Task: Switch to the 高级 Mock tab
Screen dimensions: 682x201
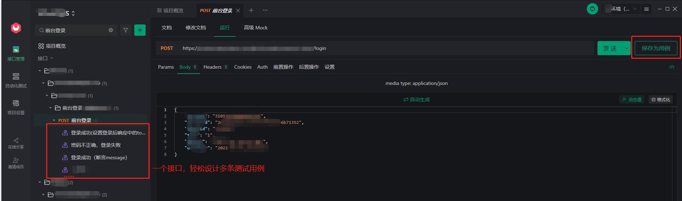Action: [256, 28]
